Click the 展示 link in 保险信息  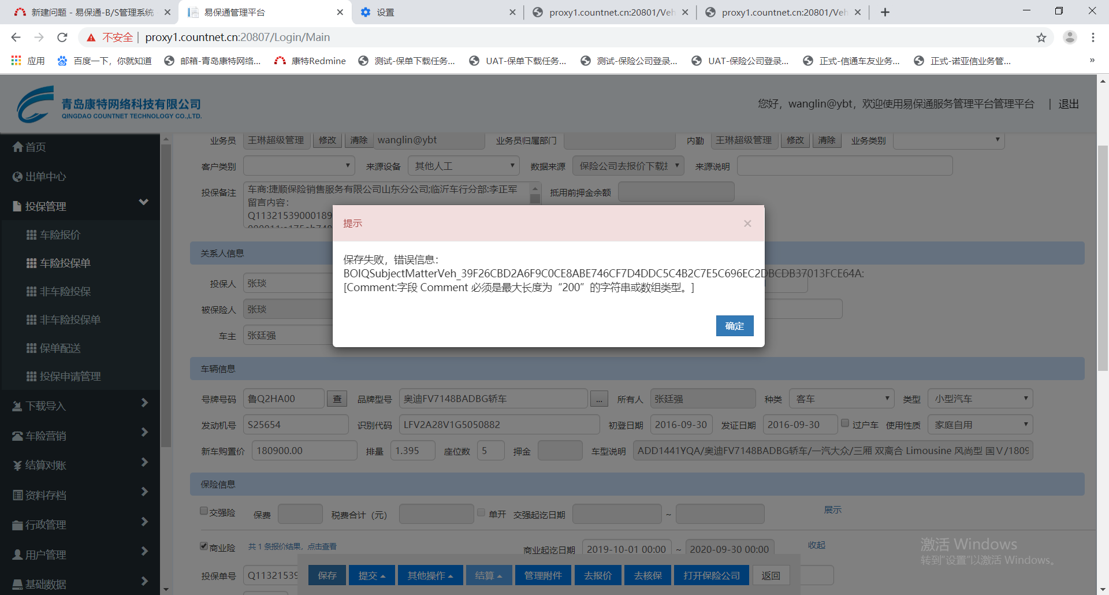point(832,510)
